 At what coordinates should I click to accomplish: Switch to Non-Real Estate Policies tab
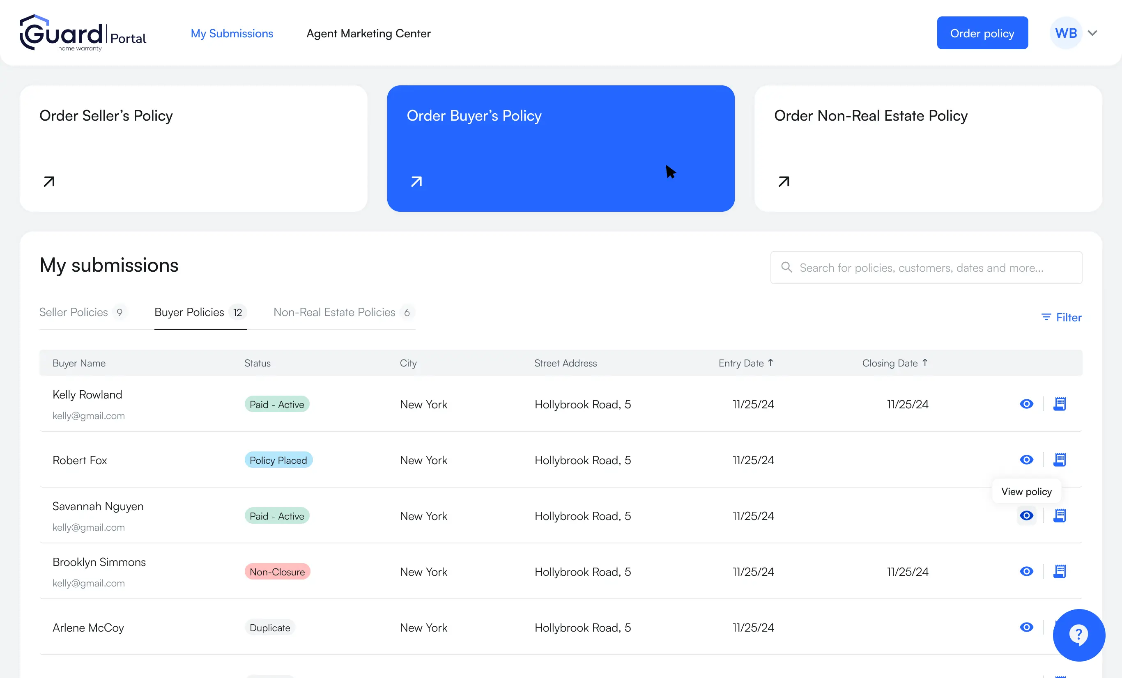tap(334, 312)
